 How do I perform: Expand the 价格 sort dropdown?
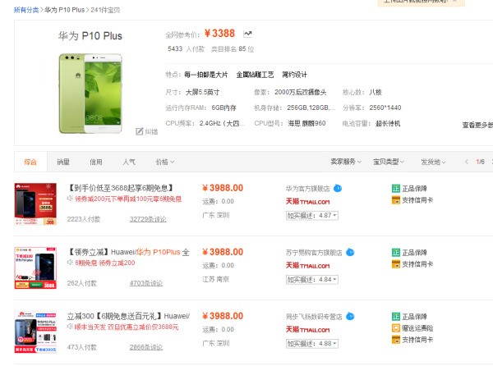(165, 162)
